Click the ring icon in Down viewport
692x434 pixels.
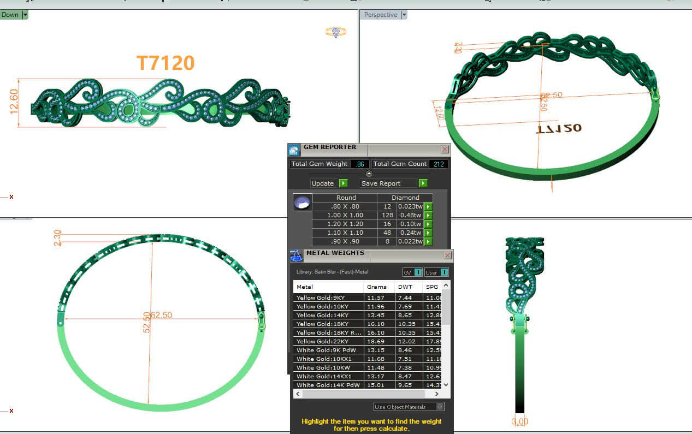335,32
